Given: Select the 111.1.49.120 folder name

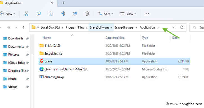Looking at the screenshot, I should tap(53, 46).
